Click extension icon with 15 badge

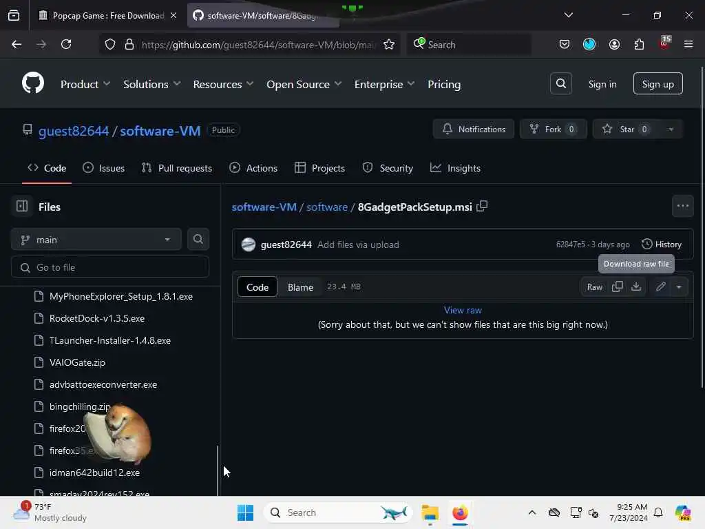coord(664,43)
